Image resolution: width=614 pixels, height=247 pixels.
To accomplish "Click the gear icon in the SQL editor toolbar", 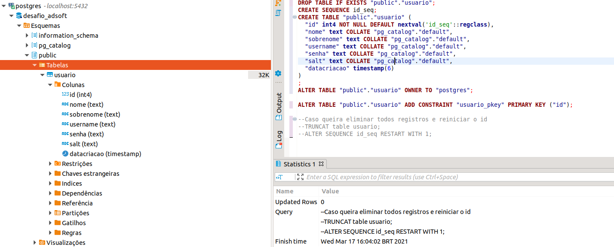I will click(278, 73).
